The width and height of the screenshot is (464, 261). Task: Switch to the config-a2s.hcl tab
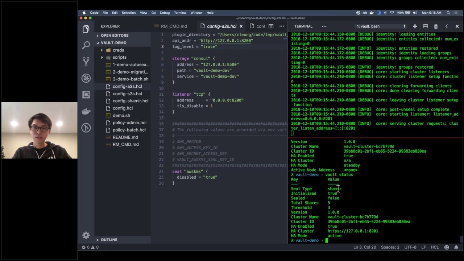(221, 26)
